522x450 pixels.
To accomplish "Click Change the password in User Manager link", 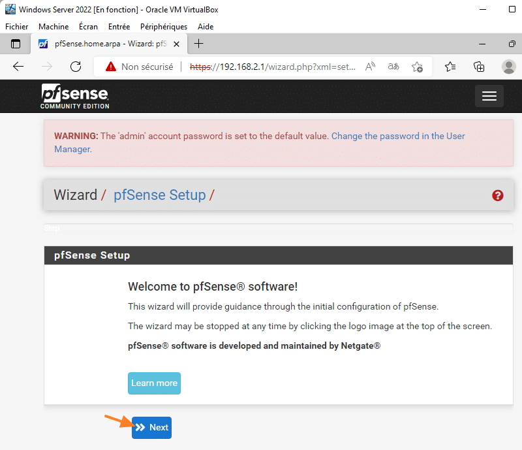I will pos(259,142).
